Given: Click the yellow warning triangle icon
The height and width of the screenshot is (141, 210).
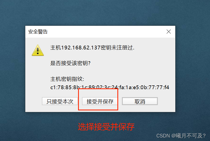Looking at the screenshot, I should click(38, 50).
